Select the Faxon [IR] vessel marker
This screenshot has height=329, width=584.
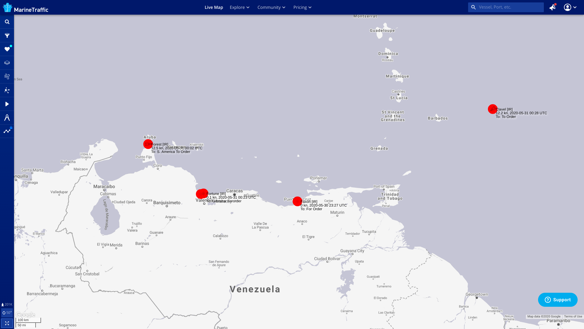tap(297, 201)
